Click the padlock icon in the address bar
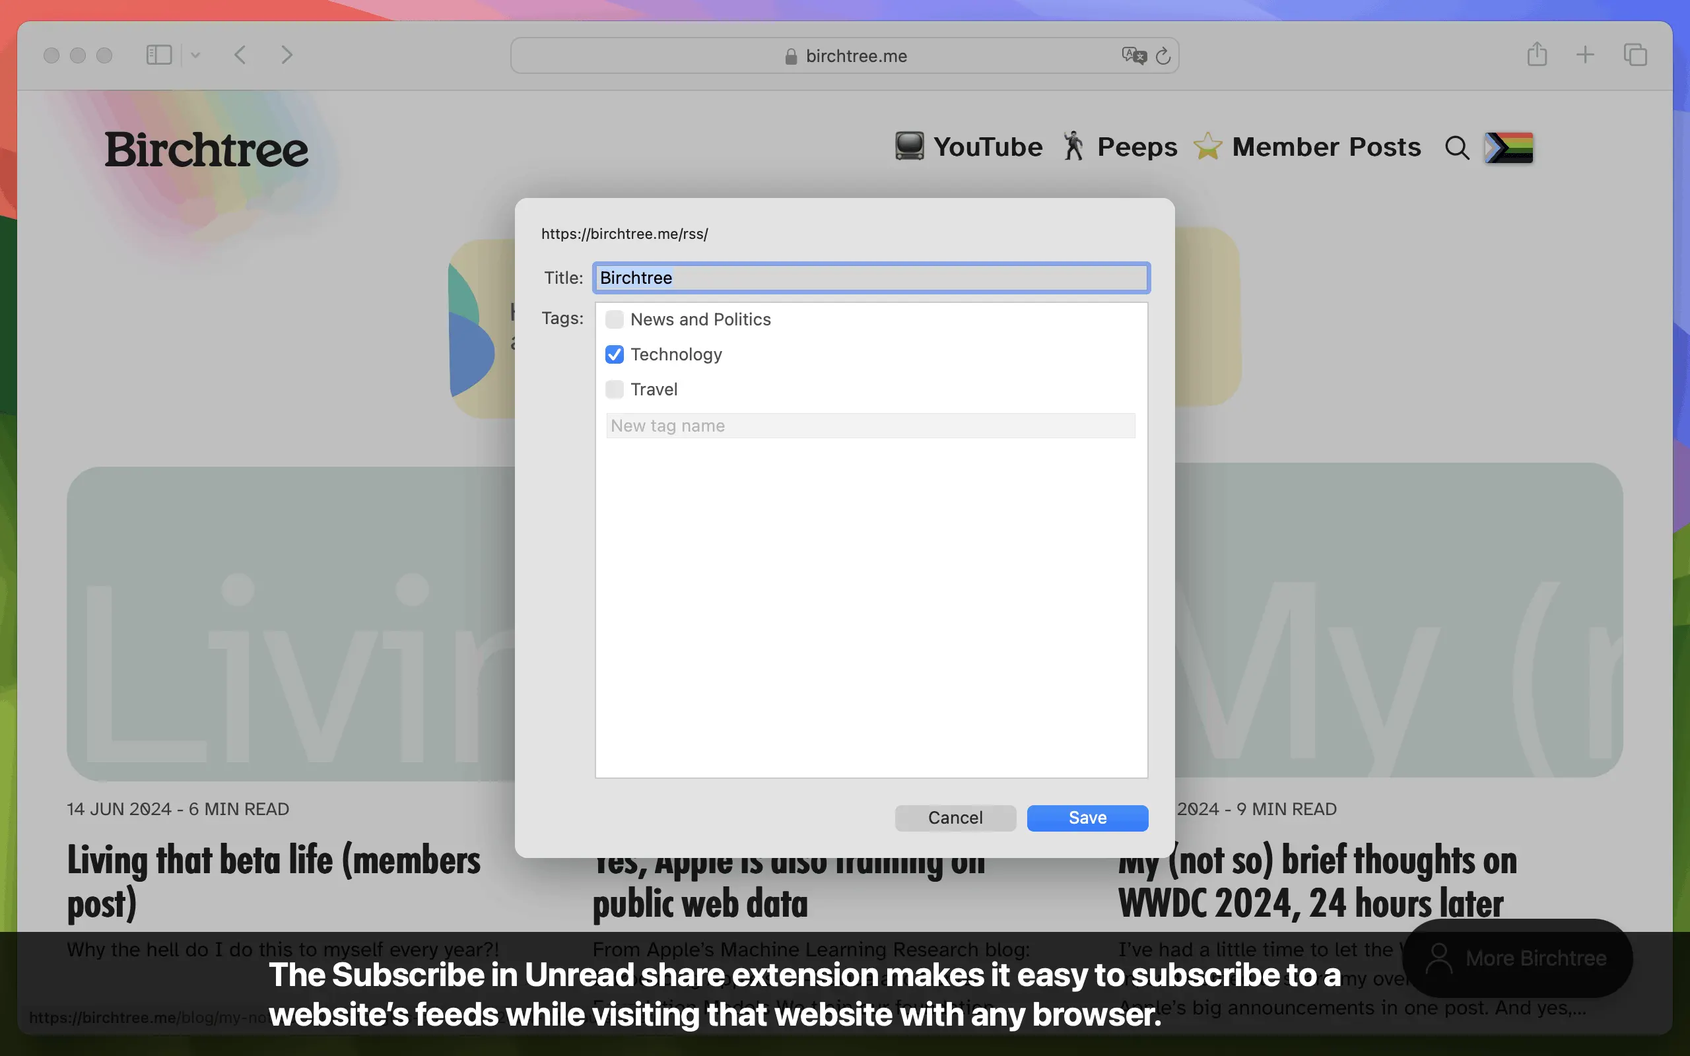The image size is (1690, 1056). pos(790,56)
